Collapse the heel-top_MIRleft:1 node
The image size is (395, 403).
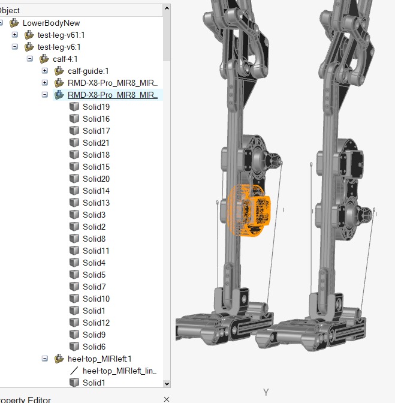pos(45,359)
